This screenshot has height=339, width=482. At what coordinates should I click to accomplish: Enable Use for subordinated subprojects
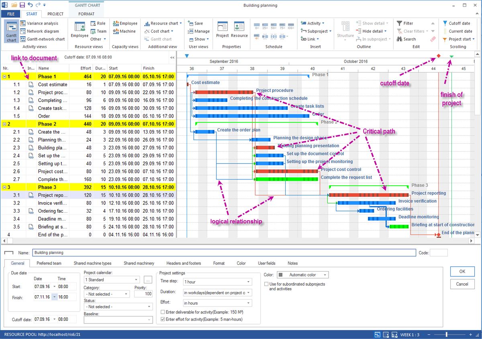[x=266, y=284]
